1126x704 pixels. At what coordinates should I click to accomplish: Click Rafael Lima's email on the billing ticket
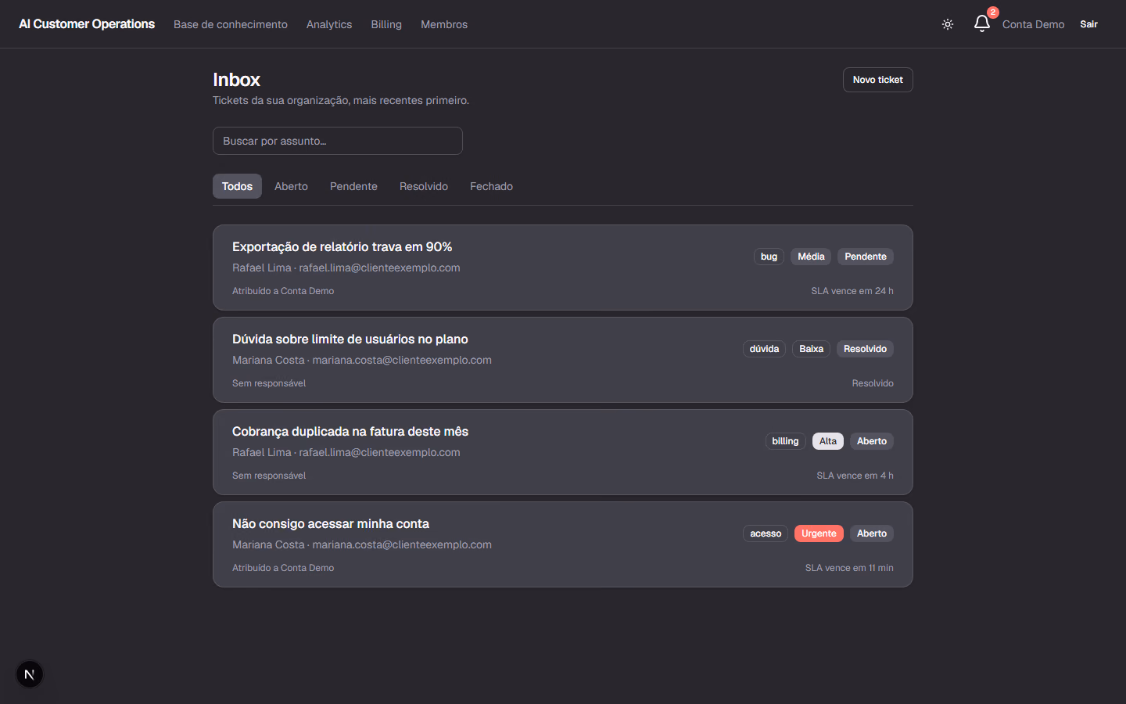click(379, 452)
